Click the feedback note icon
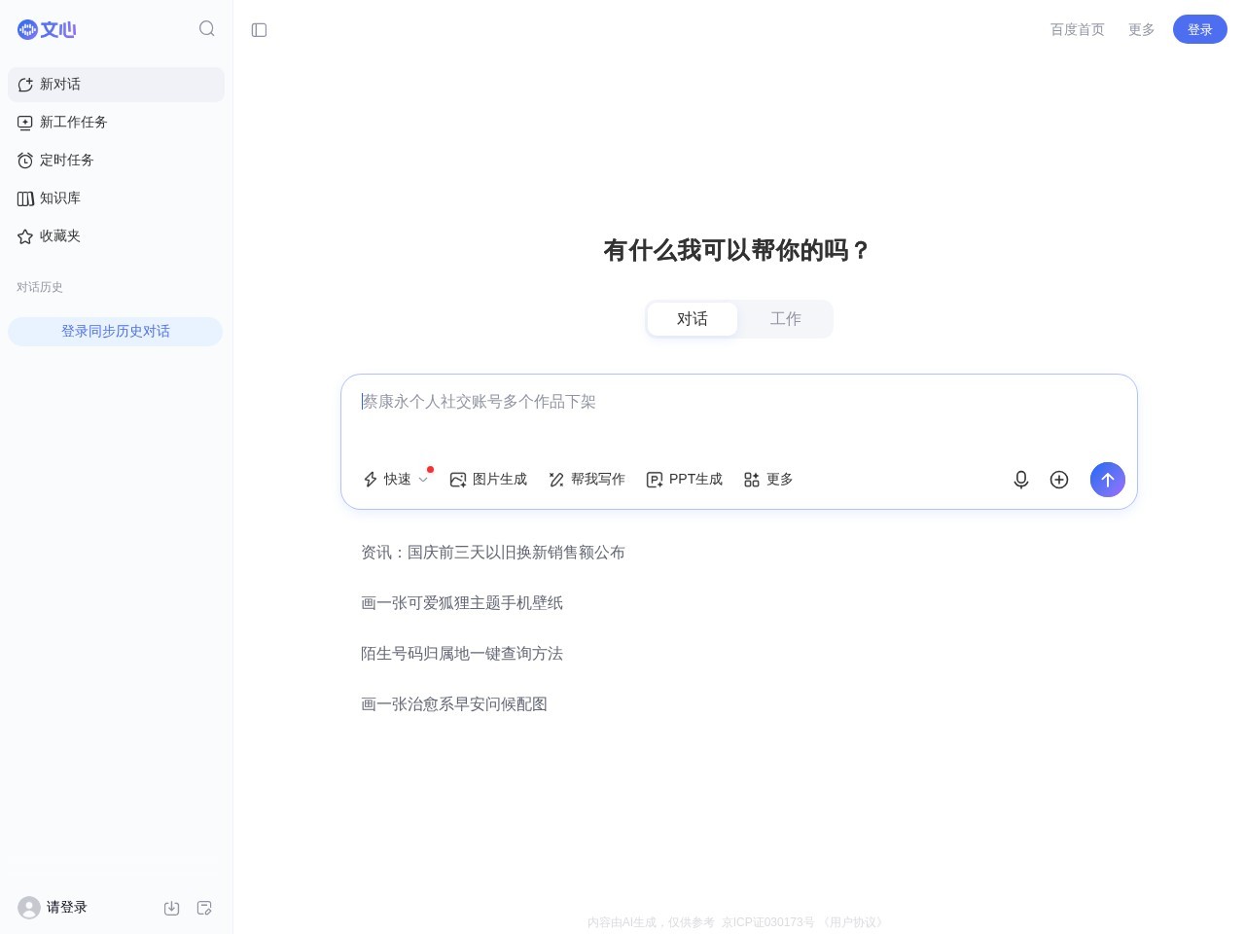The width and height of the screenshot is (1245, 934). [204, 908]
